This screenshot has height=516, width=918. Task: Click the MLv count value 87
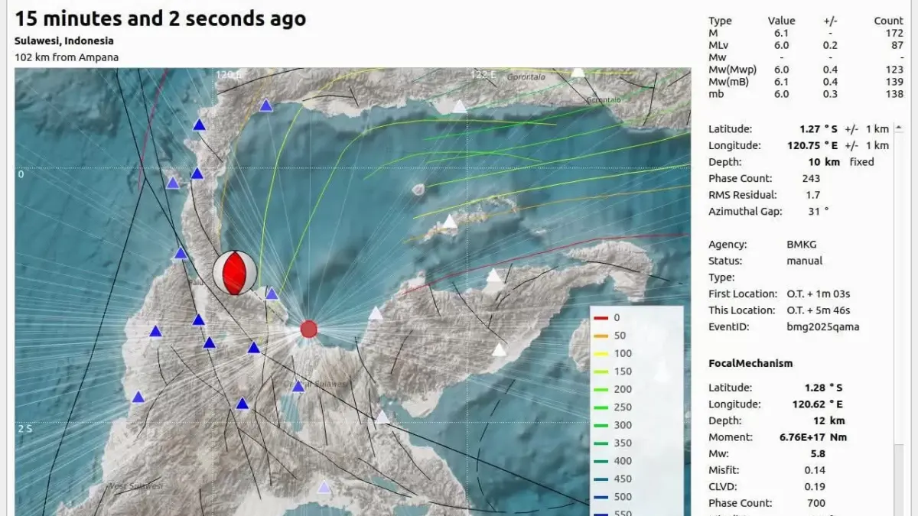[x=897, y=45]
